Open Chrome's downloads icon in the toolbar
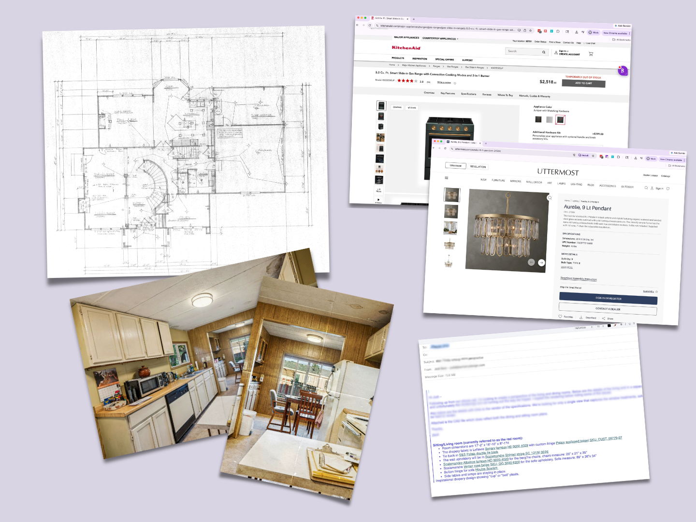 577,32
